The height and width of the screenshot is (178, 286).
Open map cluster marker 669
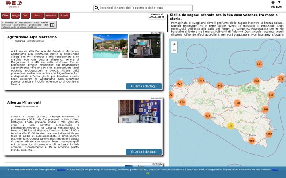(x=252, y=140)
